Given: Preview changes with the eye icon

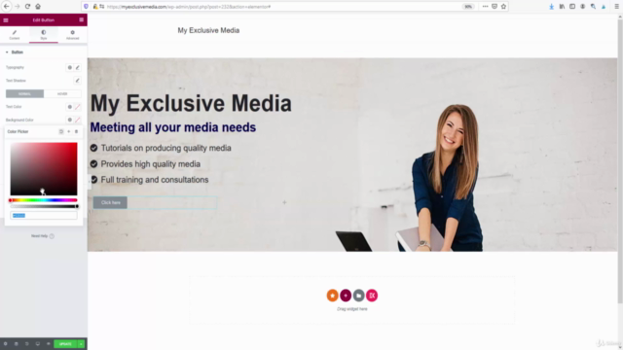Looking at the screenshot, I should pos(49,343).
